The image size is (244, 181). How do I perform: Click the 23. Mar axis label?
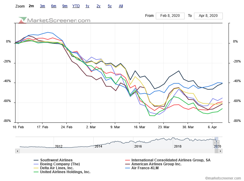[164, 127]
